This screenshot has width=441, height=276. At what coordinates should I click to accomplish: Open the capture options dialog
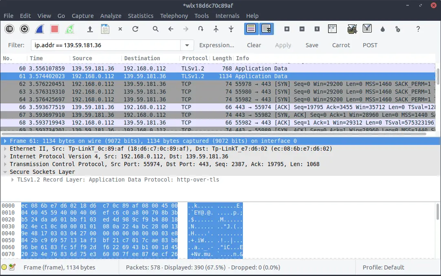(x=24, y=29)
